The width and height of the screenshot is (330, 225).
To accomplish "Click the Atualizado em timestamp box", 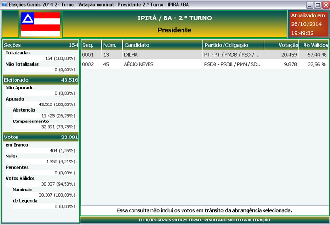I will tap(308, 24).
